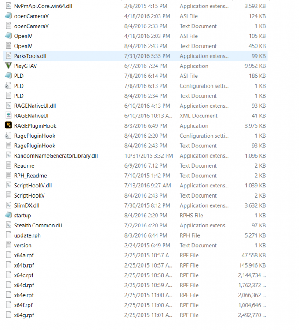Screen dimensions: 299x330
Task: Click the RandomNameGeneratorLibrary.dll file icon
Action: click(8, 155)
